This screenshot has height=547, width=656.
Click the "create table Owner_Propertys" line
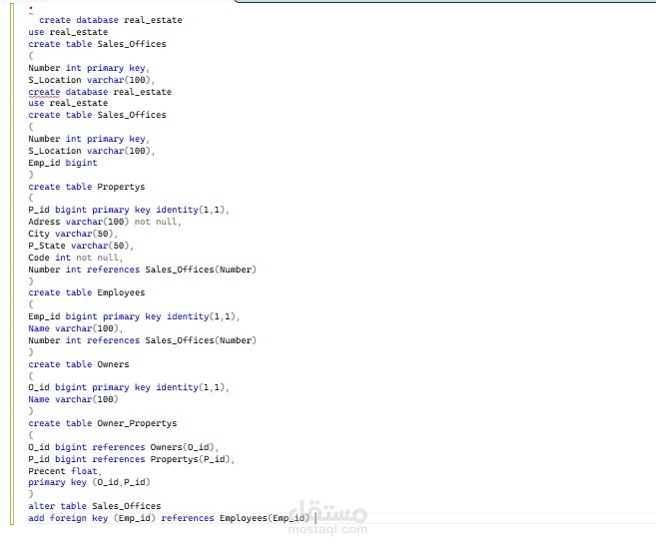pyautogui.click(x=103, y=423)
